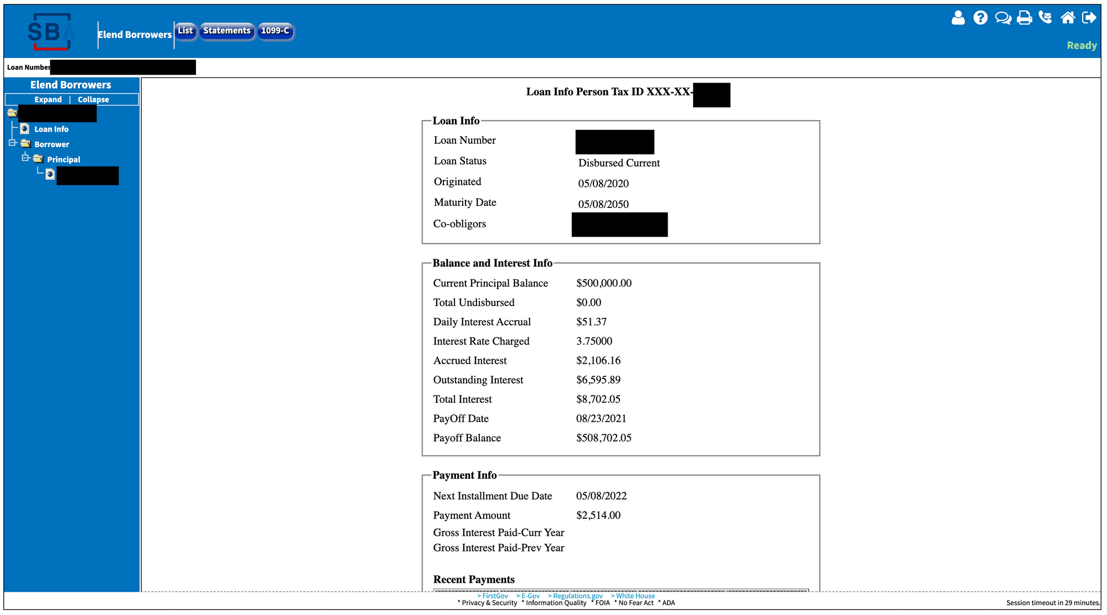This screenshot has width=1107, height=615.
Task: Go to the home icon
Action: [1068, 18]
